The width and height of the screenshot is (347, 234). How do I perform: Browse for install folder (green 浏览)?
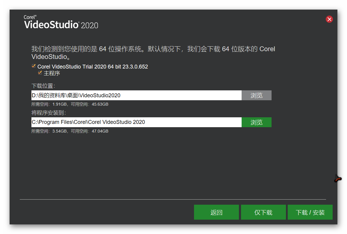[257, 122]
